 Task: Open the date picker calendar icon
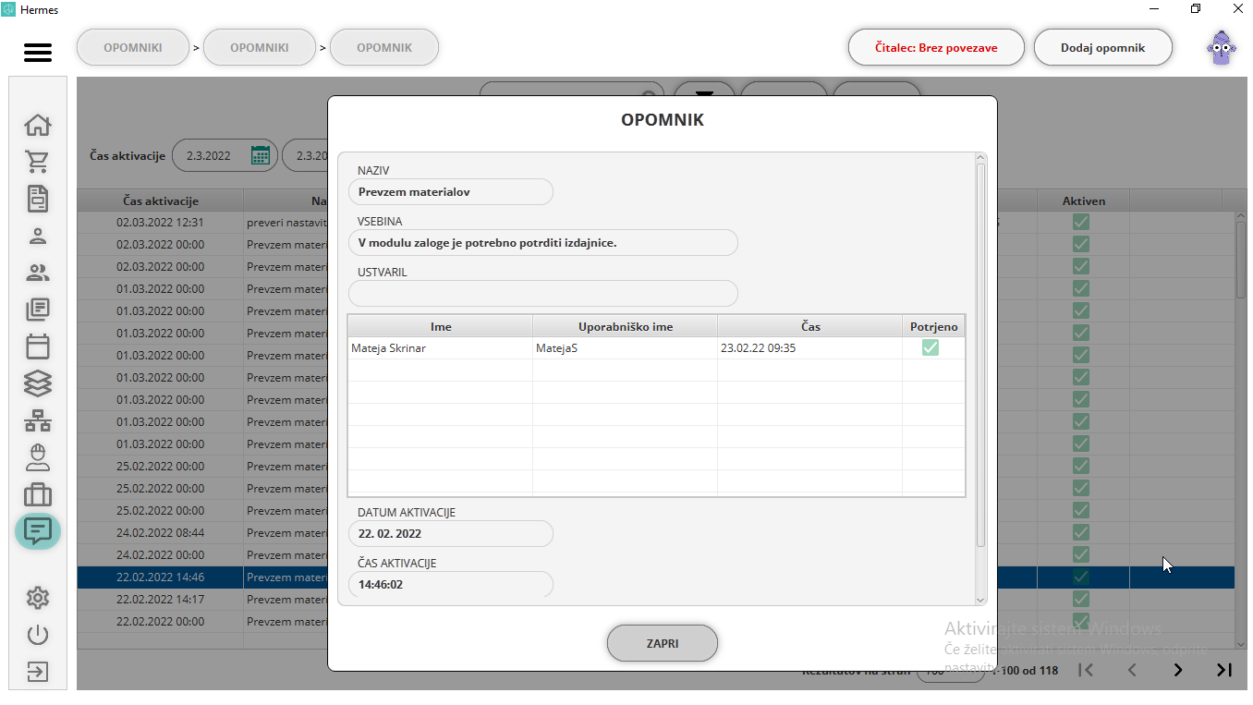[261, 155]
